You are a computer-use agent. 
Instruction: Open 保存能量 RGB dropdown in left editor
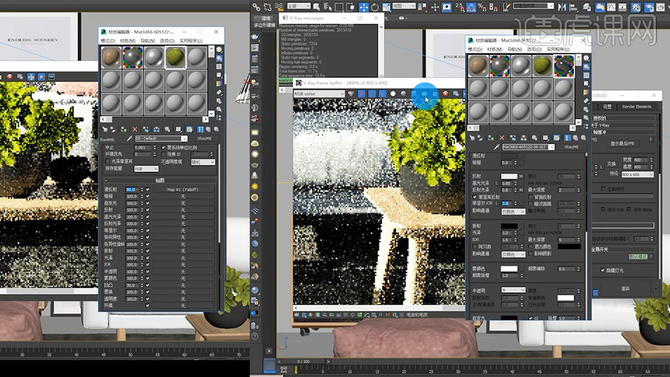coord(146,169)
